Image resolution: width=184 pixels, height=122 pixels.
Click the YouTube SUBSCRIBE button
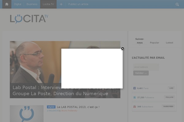(x=168, y=106)
